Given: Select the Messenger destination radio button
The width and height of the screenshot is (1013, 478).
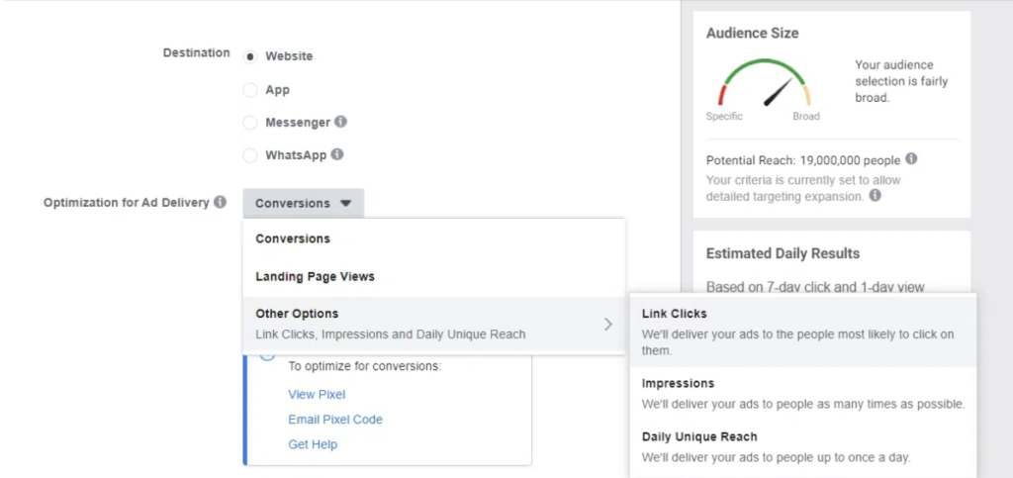Looking at the screenshot, I should click(250, 124).
